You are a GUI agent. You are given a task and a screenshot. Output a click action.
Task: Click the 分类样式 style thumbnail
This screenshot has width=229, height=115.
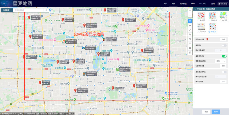pos(212,15)
